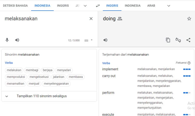
Task: Click the synonym chip melakukan
Action: 14,70
